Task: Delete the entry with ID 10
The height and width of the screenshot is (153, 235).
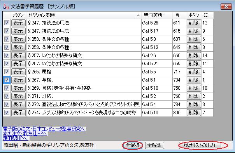Action: (194, 88)
